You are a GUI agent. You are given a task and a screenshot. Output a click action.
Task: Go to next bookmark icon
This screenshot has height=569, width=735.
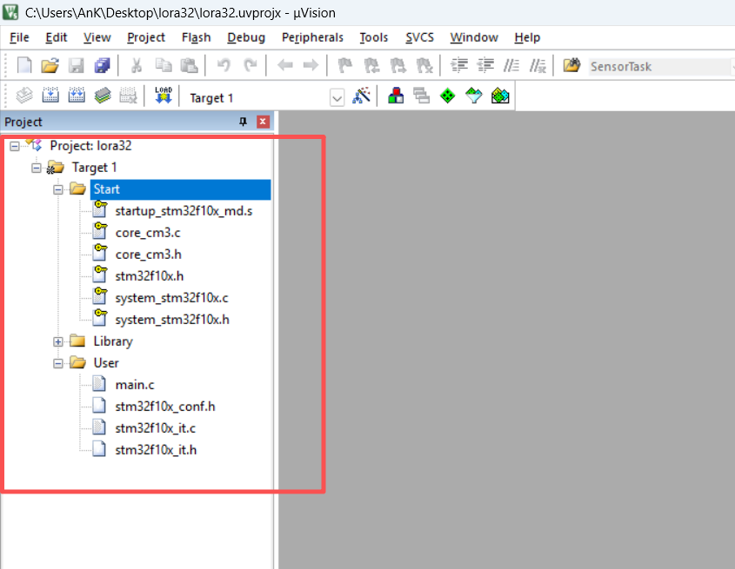(x=398, y=65)
